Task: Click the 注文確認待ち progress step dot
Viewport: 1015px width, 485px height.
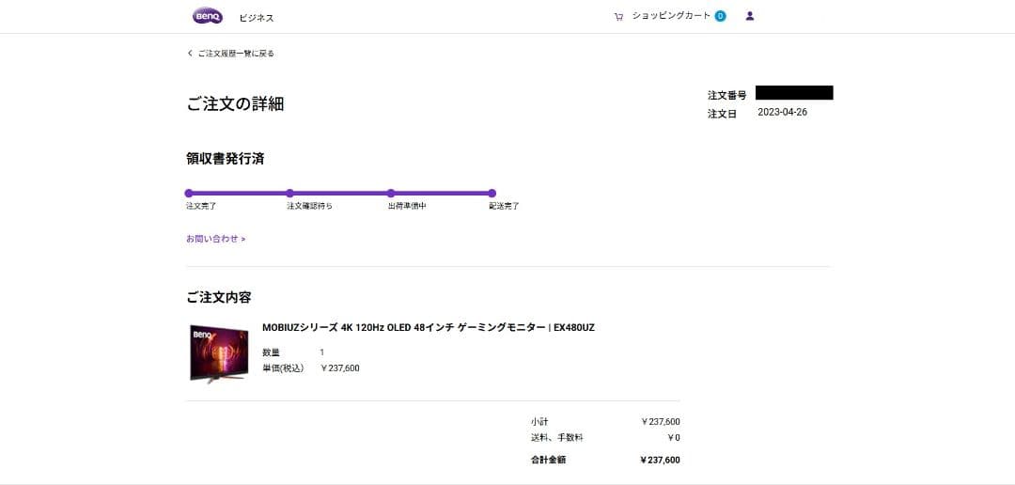Action: click(289, 193)
